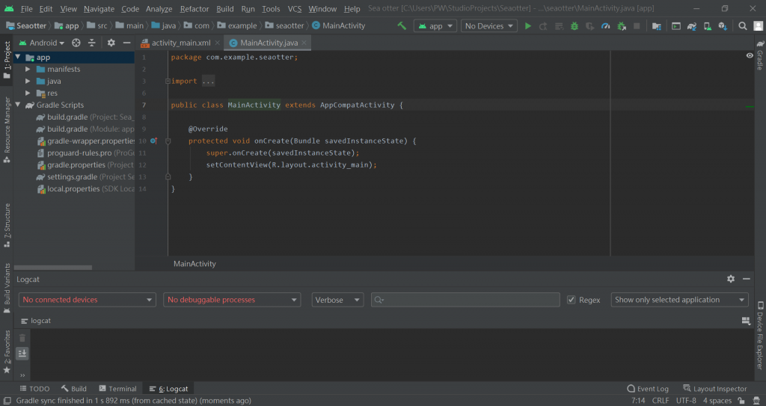This screenshot has width=766, height=406.
Task: Open the Terminal tool window button
Action: (117, 389)
